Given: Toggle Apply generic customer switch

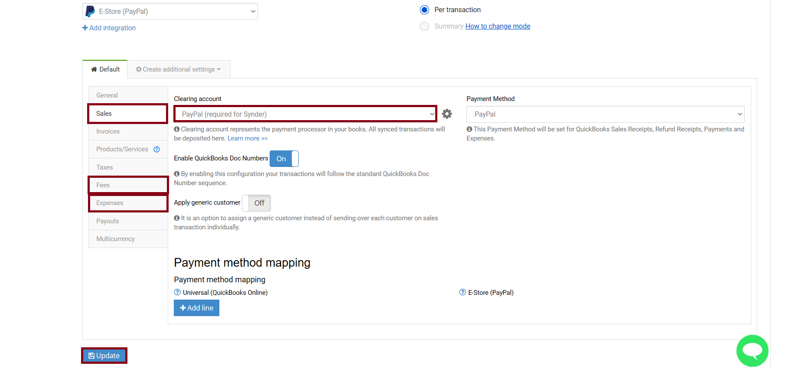Looking at the screenshot, I should (256, 203).
